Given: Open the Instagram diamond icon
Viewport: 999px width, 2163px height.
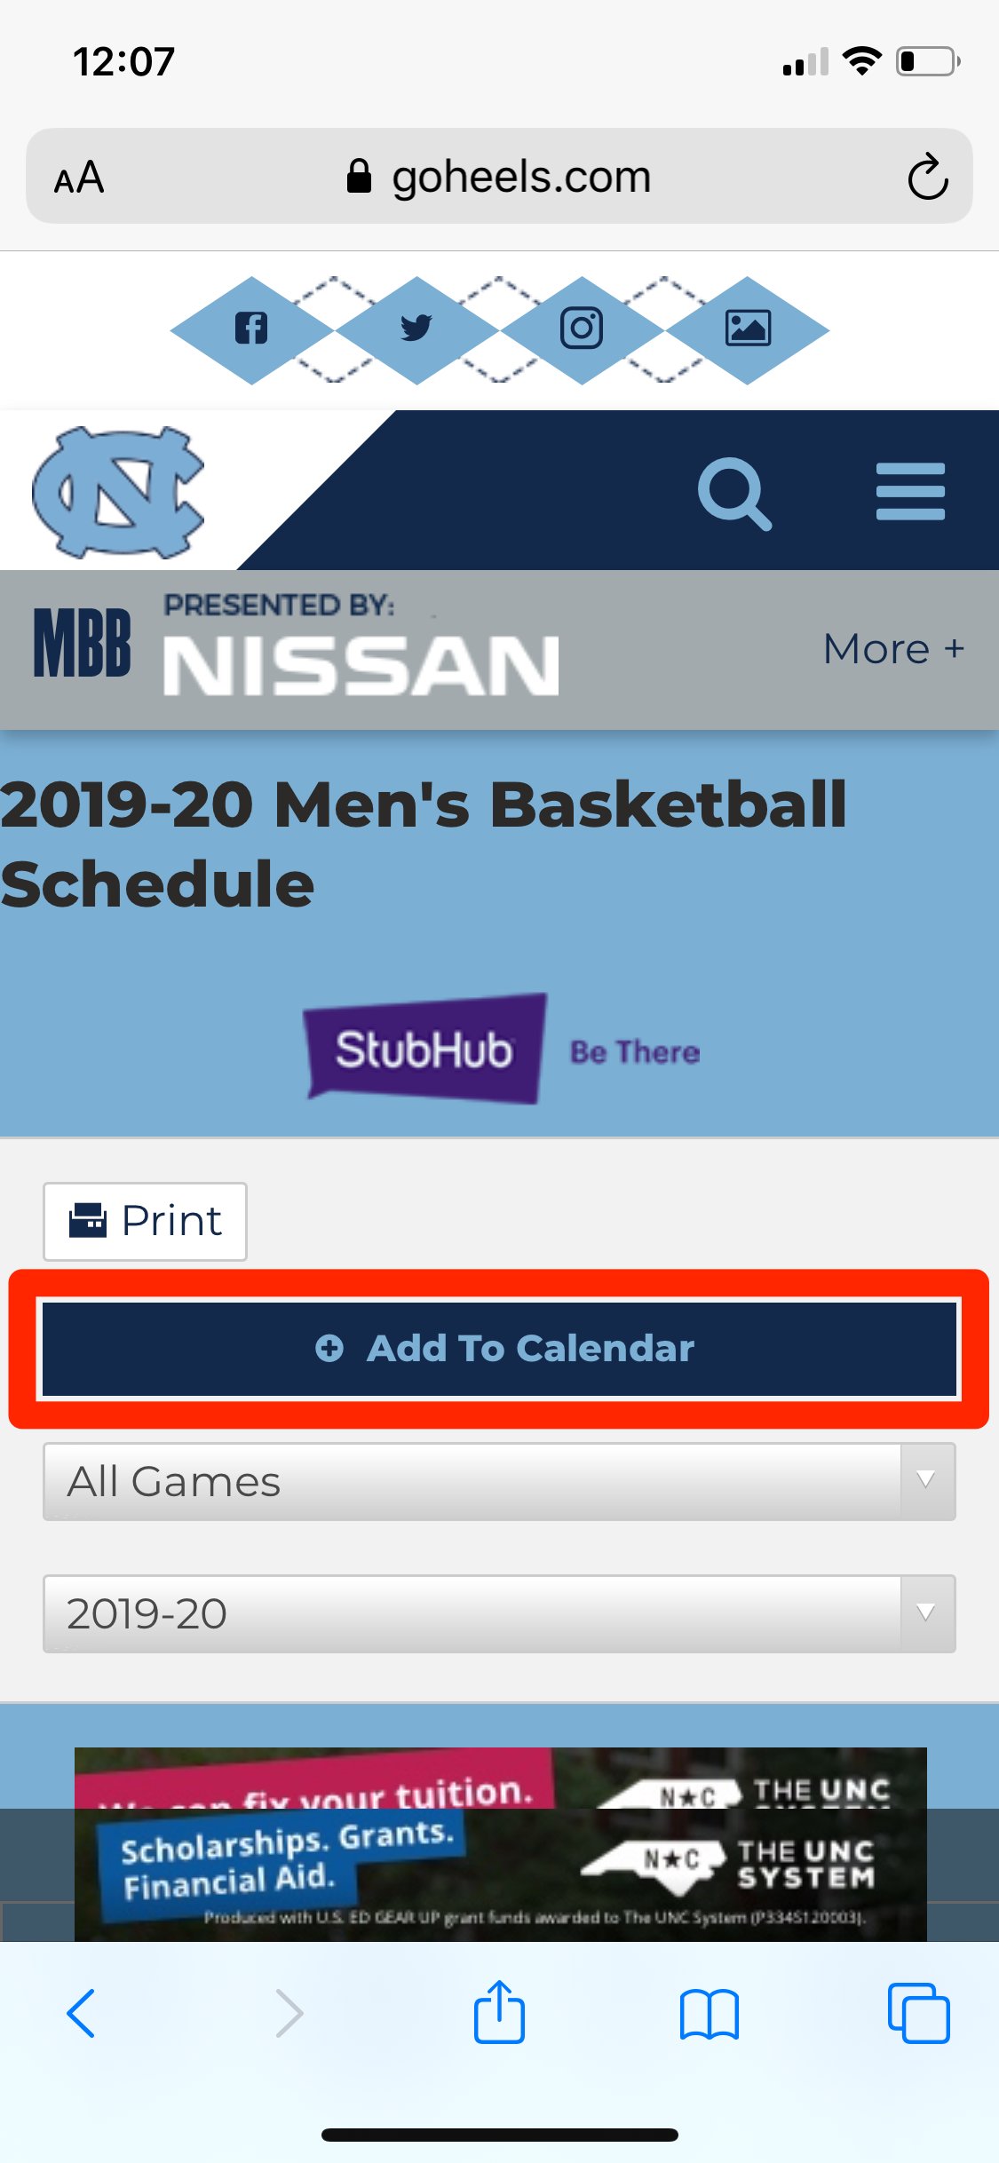Looking at the screenshot, I should [582, 329].
